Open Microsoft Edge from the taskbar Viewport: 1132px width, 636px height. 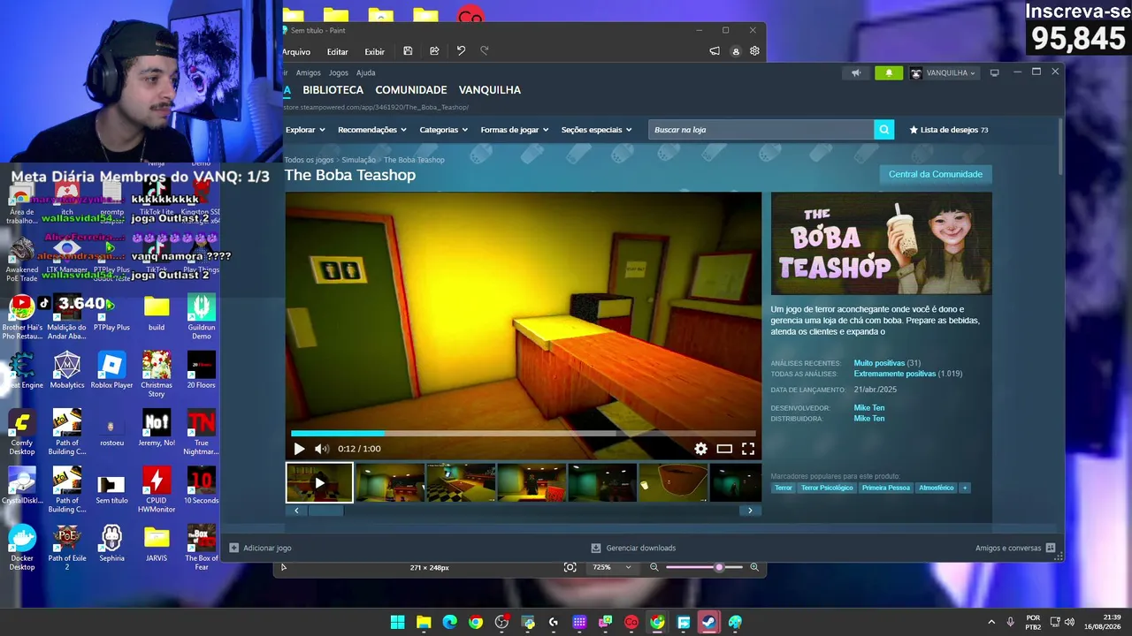[449, 622]
